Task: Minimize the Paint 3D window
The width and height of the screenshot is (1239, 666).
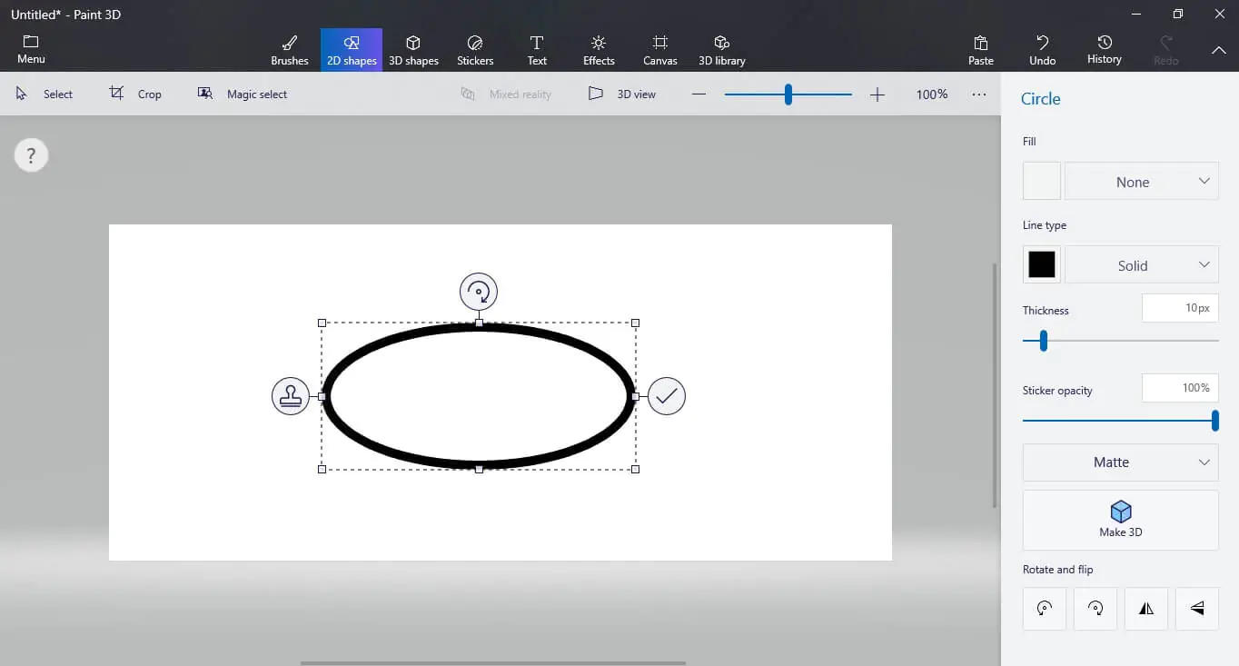Action: pos(1135,14)
